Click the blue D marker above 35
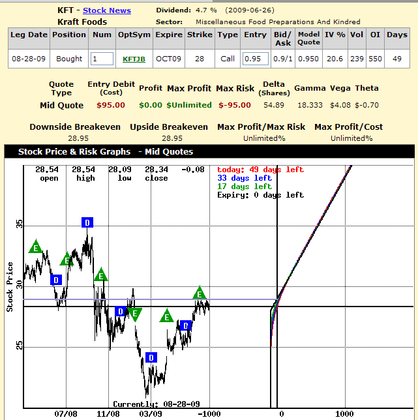Viewport: 418px width, 420px height. [87, 222]
